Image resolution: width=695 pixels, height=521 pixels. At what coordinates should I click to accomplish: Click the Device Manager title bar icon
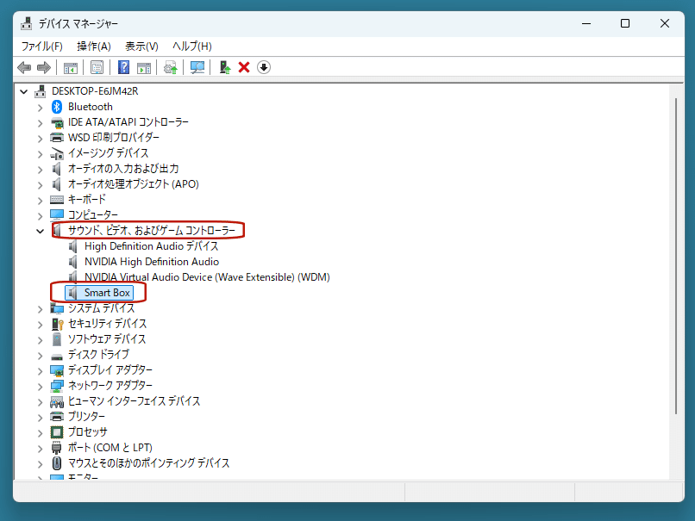tap(27, 23)
